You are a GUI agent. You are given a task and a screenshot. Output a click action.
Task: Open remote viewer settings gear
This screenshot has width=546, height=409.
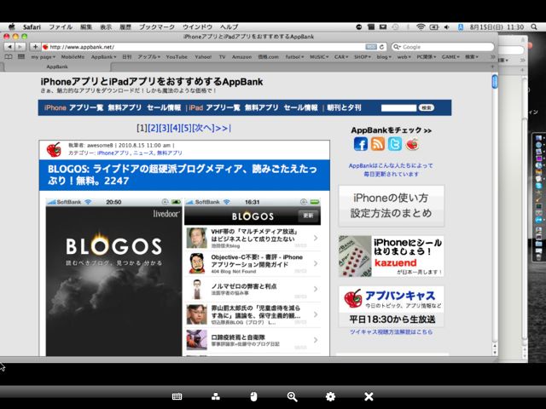click(x=330, y=396)
